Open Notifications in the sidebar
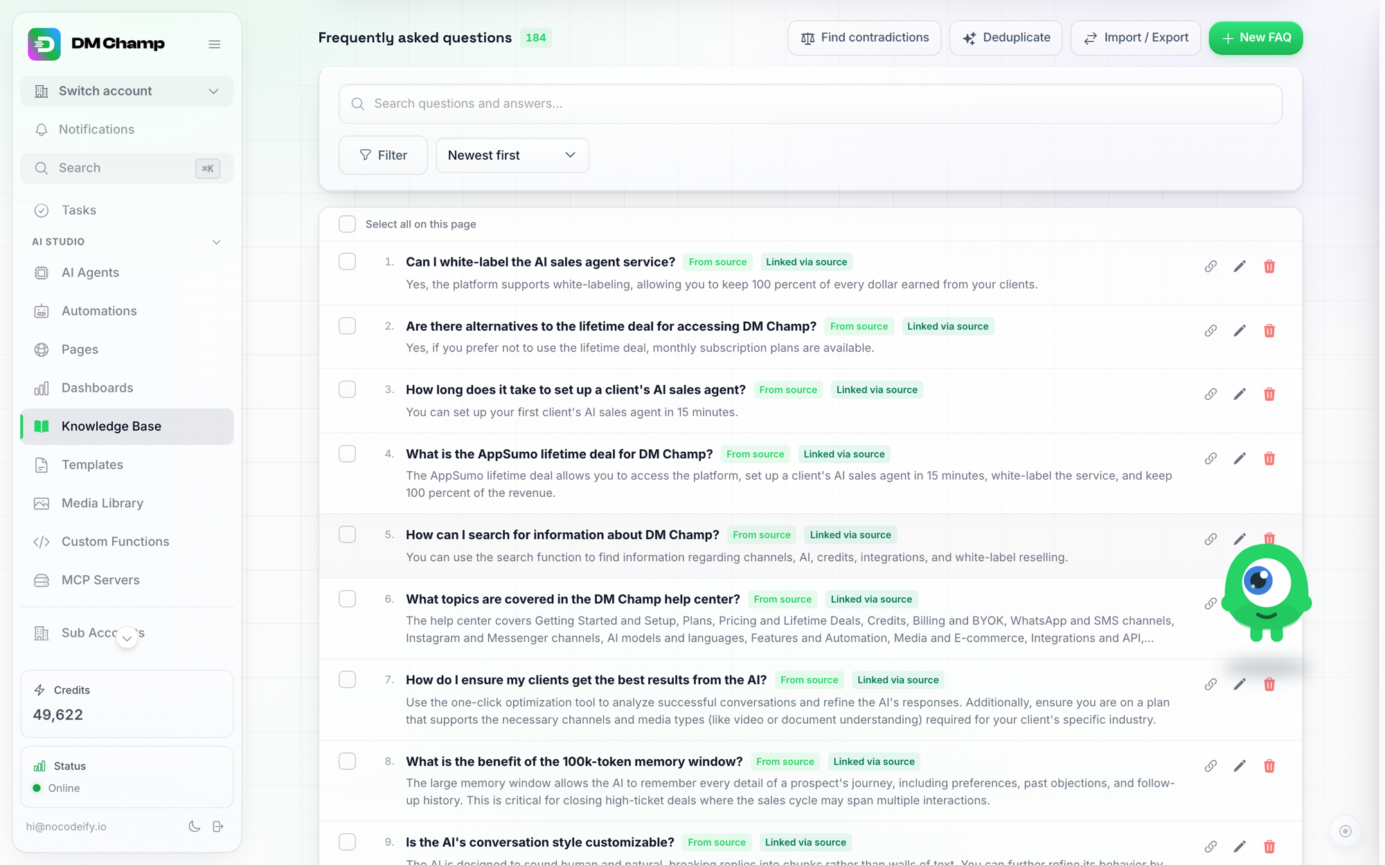This screenshot has width=1385, height=865. (127, 129)
